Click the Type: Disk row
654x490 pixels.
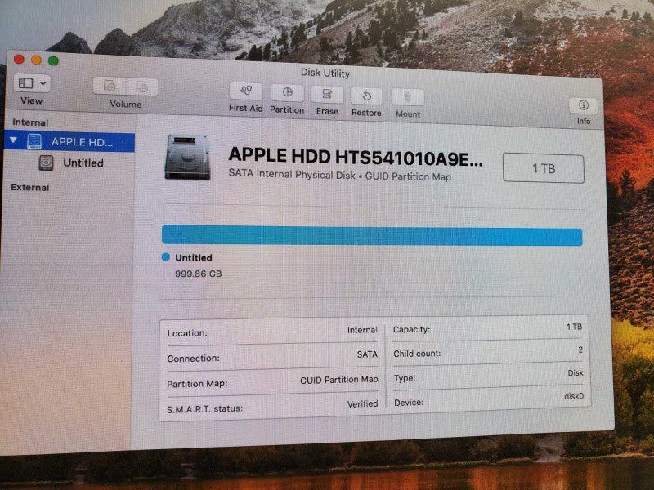(488, 376)
